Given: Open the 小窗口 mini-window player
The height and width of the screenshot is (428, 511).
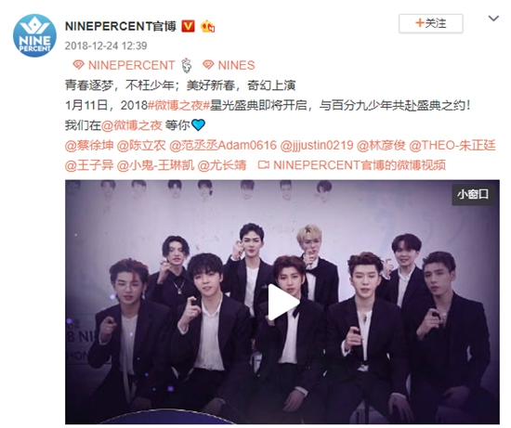Looking at the screenshot, I should point(473,194).
